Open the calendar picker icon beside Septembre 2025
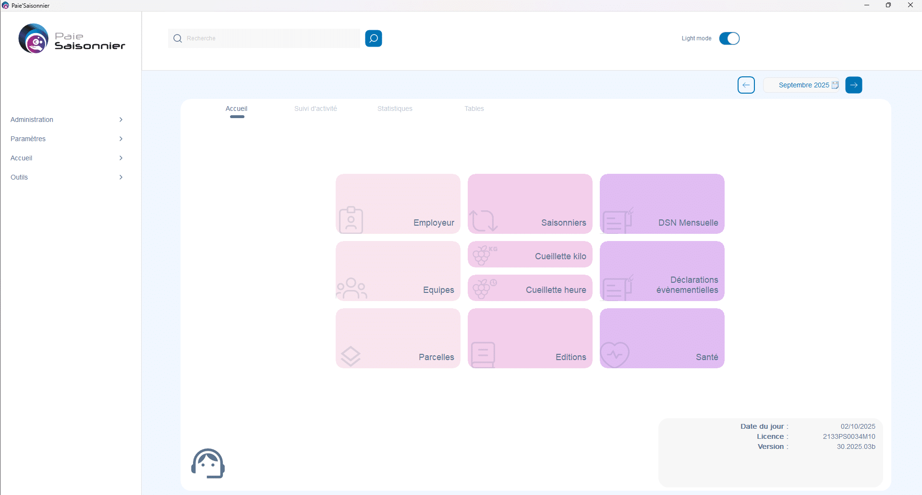 point(835,85)
